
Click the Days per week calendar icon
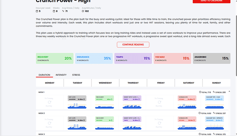(x=37, y=11)
